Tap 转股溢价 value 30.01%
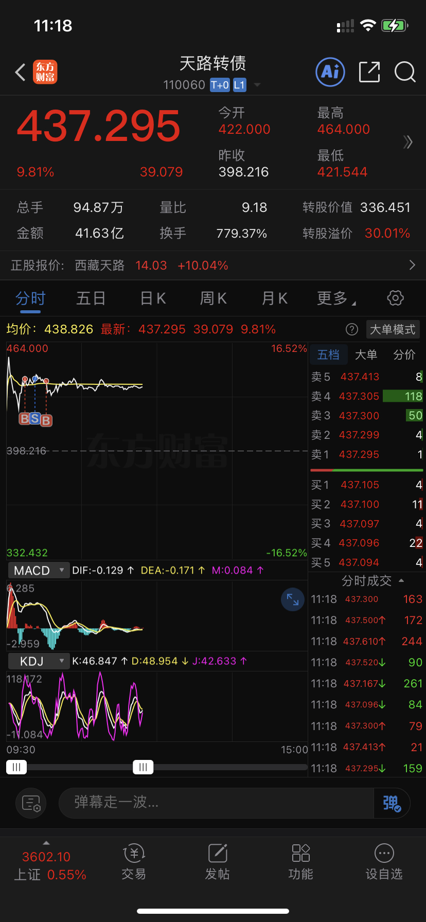The image size is (426, 922). [x=387, y=233]
